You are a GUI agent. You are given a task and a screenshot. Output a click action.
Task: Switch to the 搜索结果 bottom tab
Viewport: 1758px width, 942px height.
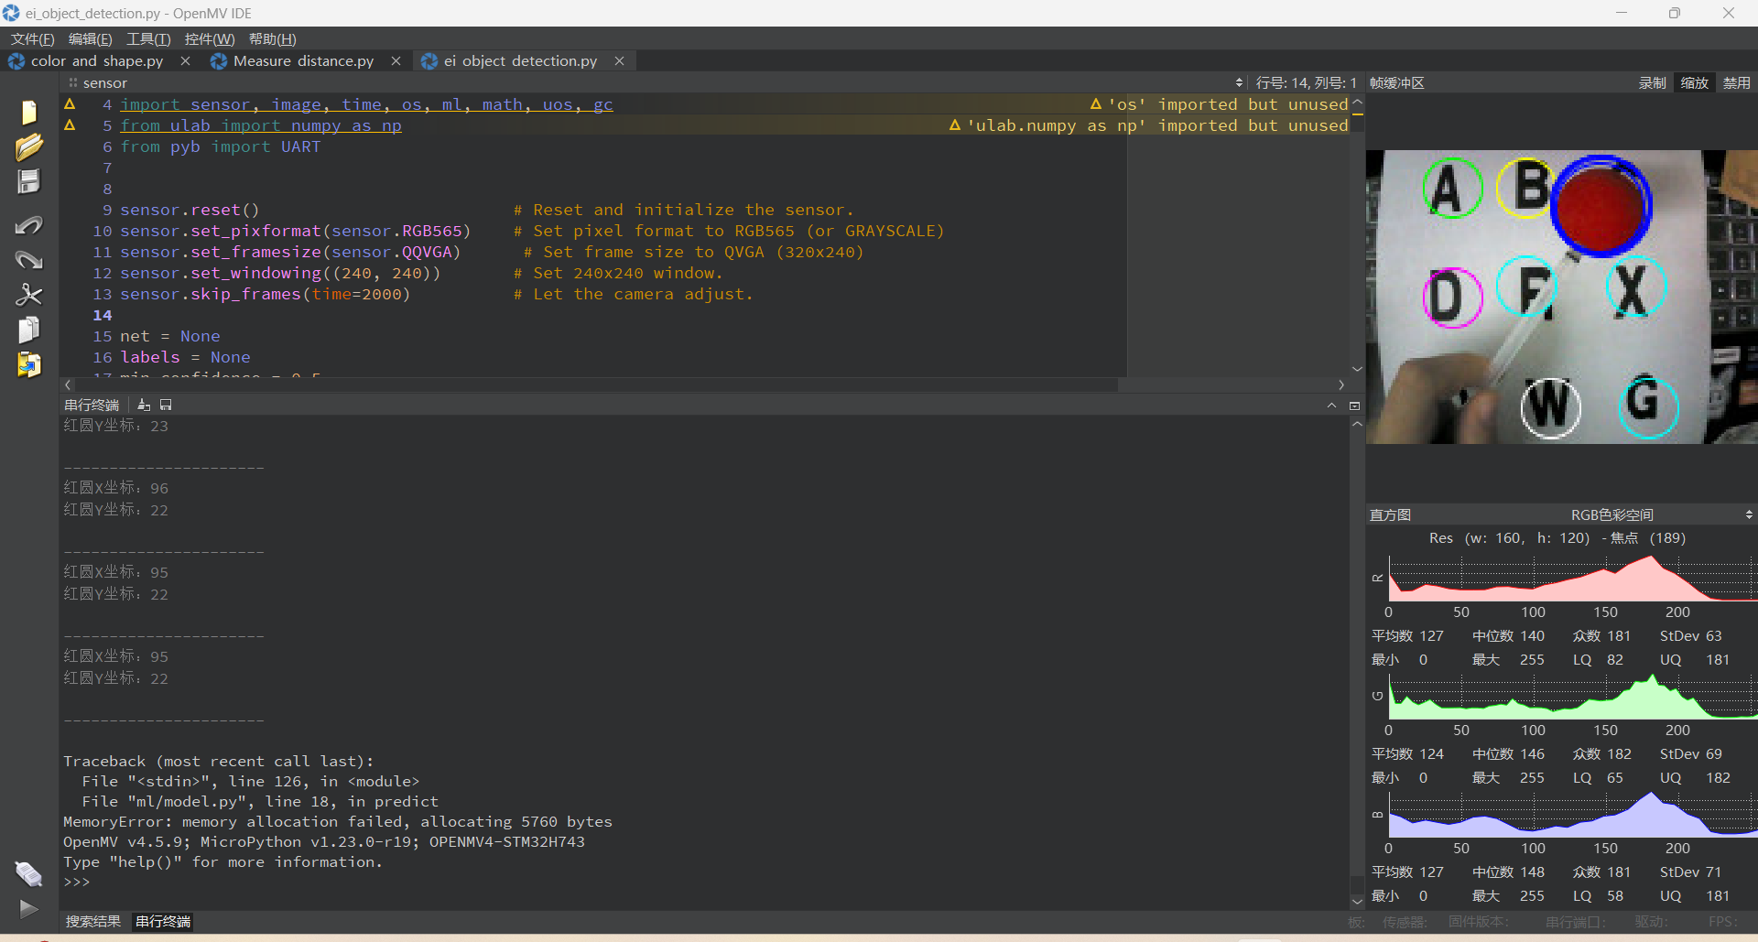click(93, 921)
